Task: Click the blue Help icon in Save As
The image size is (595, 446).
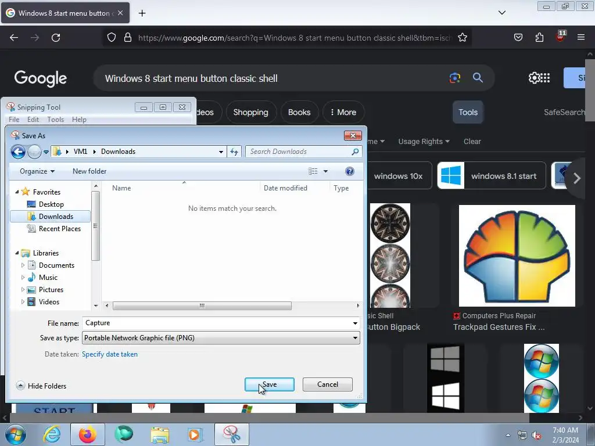Action: tap(350, 171)
